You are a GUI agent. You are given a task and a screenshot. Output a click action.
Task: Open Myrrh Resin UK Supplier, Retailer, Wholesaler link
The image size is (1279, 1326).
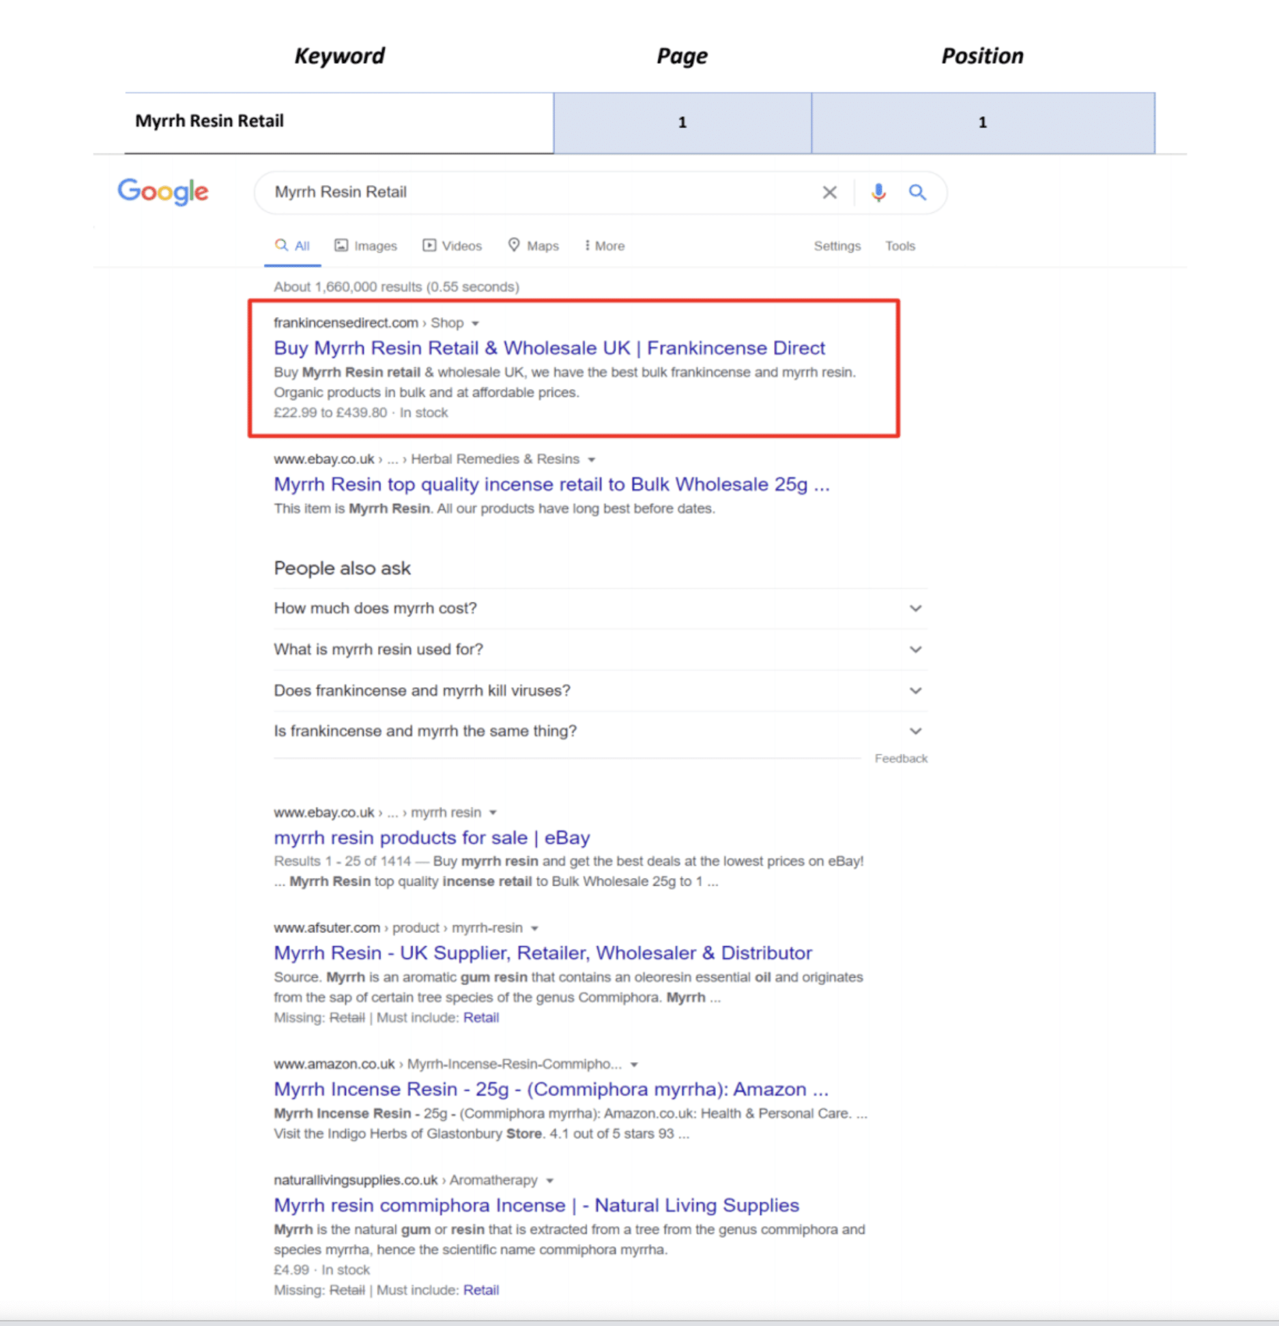click(543, 953)
